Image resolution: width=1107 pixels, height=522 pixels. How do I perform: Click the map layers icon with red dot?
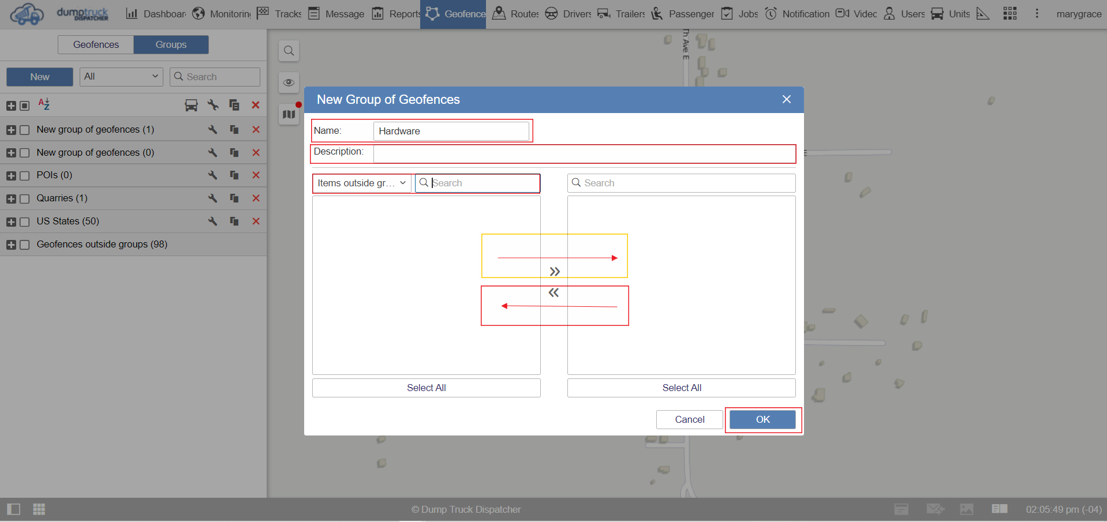pos(289,114)
